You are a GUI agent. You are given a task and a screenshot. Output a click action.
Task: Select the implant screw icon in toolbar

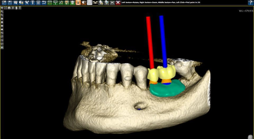pos(33,2)
